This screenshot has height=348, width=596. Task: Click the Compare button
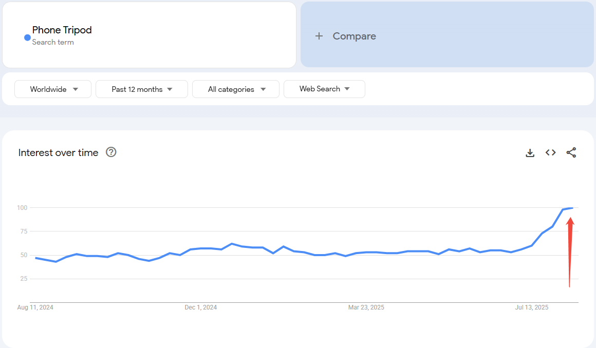pyautogui.click(x=354, y=36)
